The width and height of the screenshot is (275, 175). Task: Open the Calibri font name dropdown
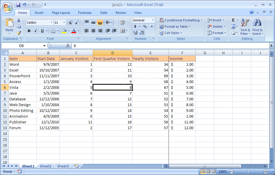[x=51, y=22]
